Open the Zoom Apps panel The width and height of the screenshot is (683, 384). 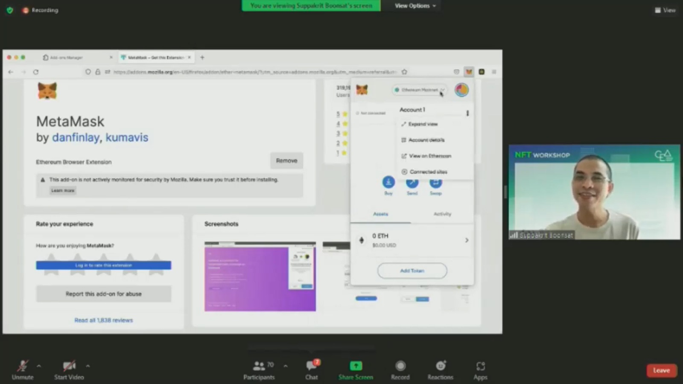point(480,370)
